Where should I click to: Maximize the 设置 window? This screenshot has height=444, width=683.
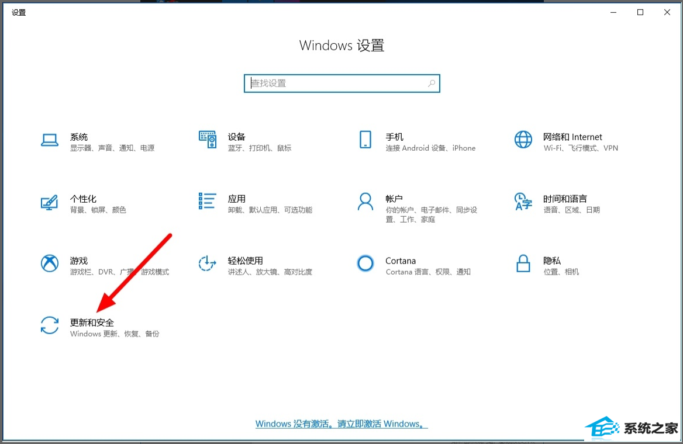pos(640,12)
